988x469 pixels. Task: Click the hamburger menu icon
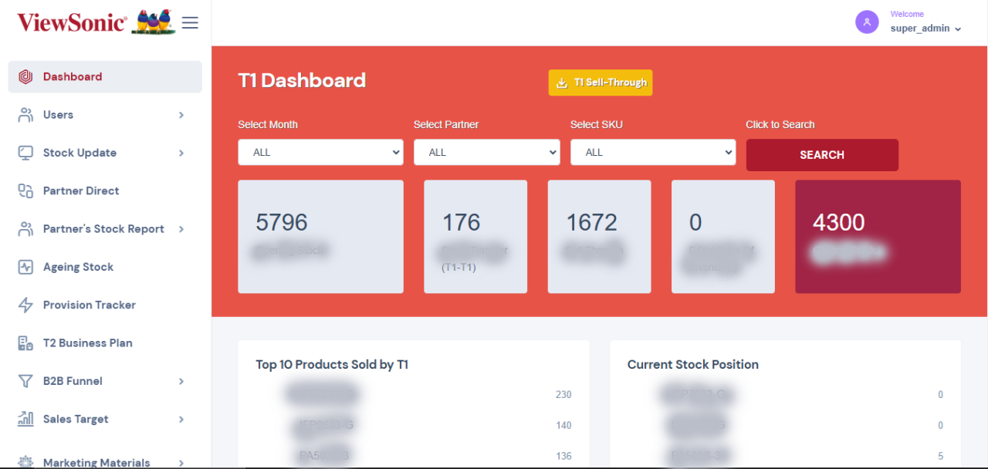[x=190, y=22]
